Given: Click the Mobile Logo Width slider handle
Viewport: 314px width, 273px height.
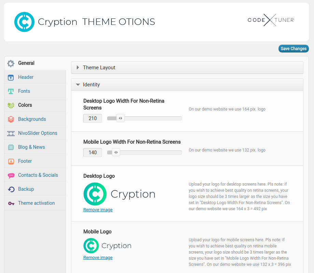Looking at the screenshot, I should pos(116,153).
